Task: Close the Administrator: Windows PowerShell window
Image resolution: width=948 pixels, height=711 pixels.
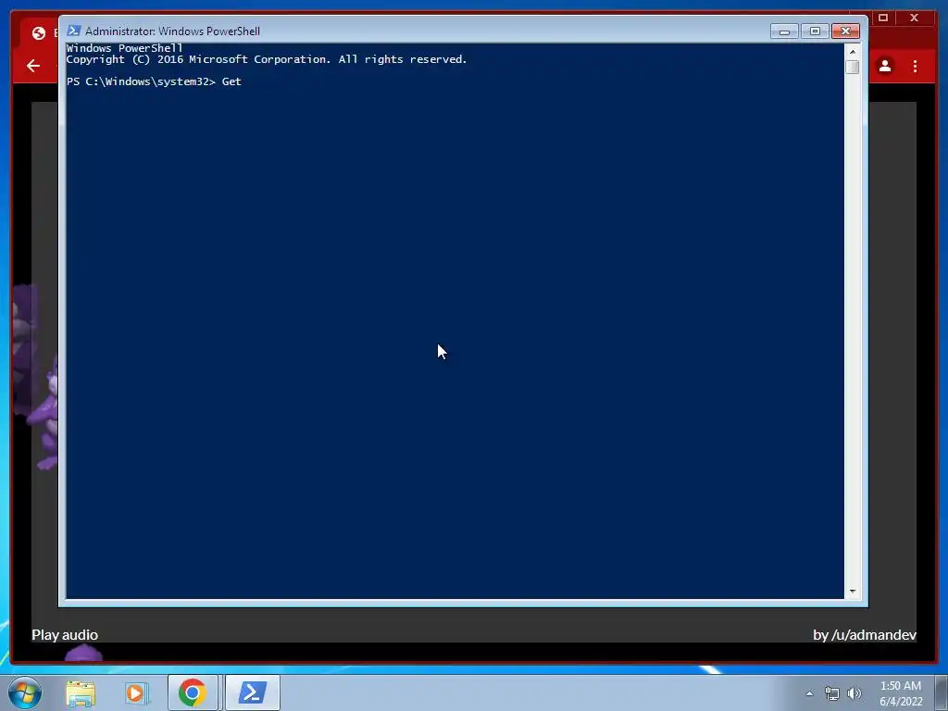Action: pyautogui.click(x=846, y=31)
